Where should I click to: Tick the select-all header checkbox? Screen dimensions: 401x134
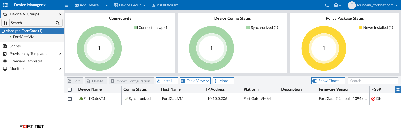[x=70, y=90]
